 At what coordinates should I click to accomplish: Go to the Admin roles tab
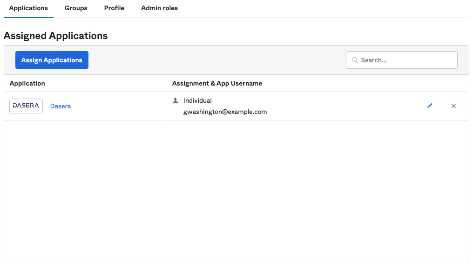[159, 8]
